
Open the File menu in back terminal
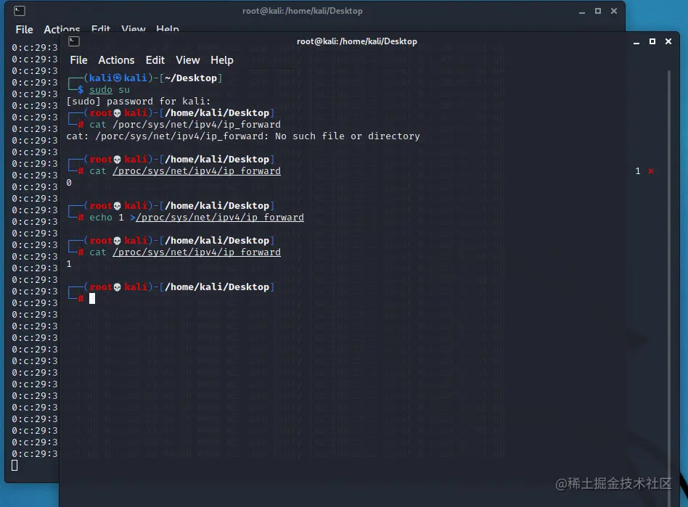(x=24, y=30)
